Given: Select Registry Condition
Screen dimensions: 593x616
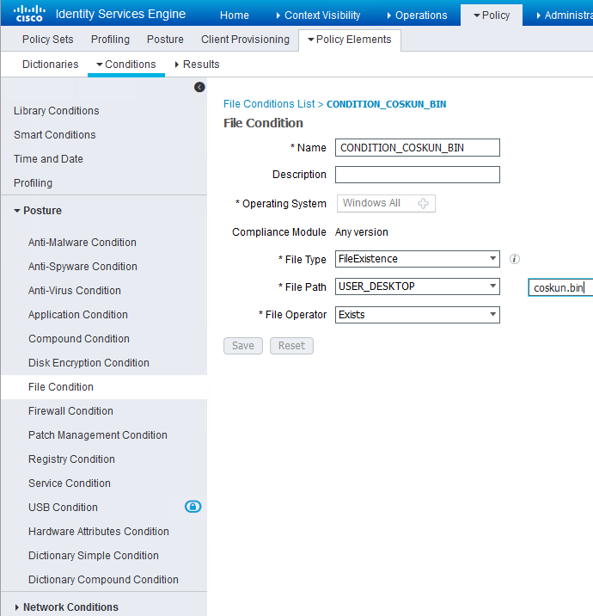Looking at the screenshot, I should pos(71,459).
